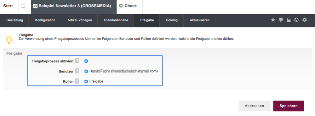Click help icon next to Benutzer
Viewport: 315px width, 116px height.
pyautogui.click(x=77, y=71)
